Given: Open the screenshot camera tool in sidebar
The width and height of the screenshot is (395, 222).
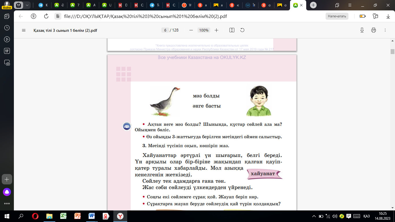Looking at the screenshot, I should pyautogui.click(x=7, y=62).
